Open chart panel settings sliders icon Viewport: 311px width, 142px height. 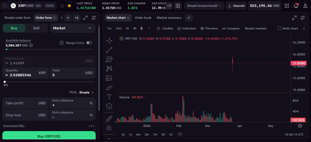[302, 18]
